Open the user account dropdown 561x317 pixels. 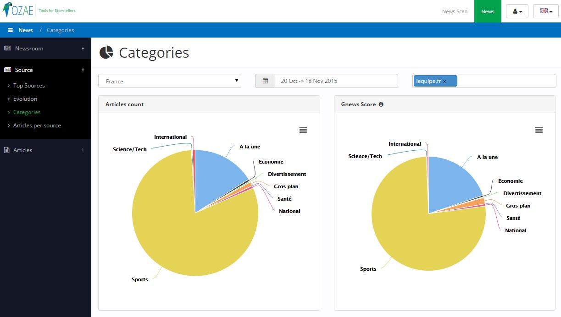[x=517, y=11]
